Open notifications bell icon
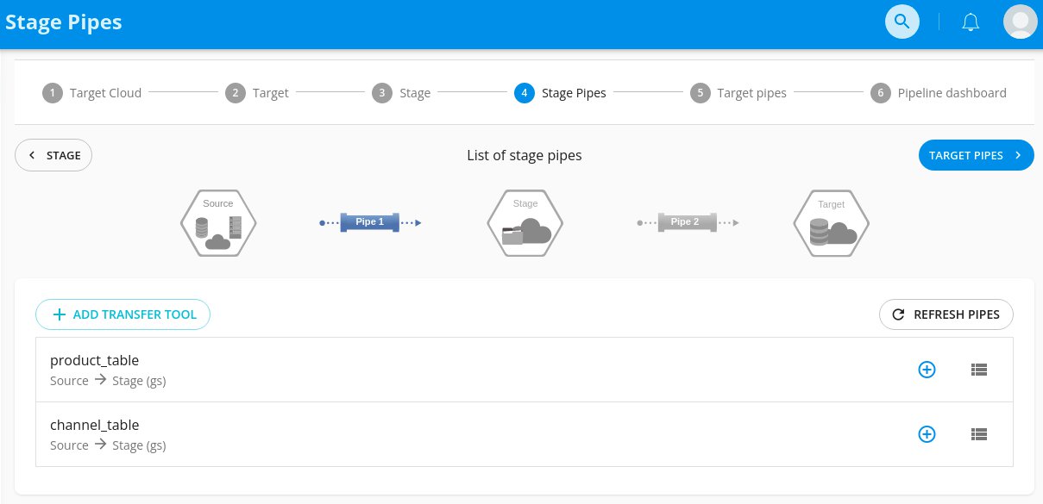This screenshot has width=1043, height=504. [x=971, y=22]
